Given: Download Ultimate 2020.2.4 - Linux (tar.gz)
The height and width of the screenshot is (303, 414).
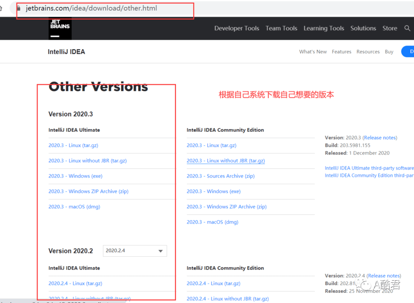Looking at the screenshot, I should coord(75,283).
